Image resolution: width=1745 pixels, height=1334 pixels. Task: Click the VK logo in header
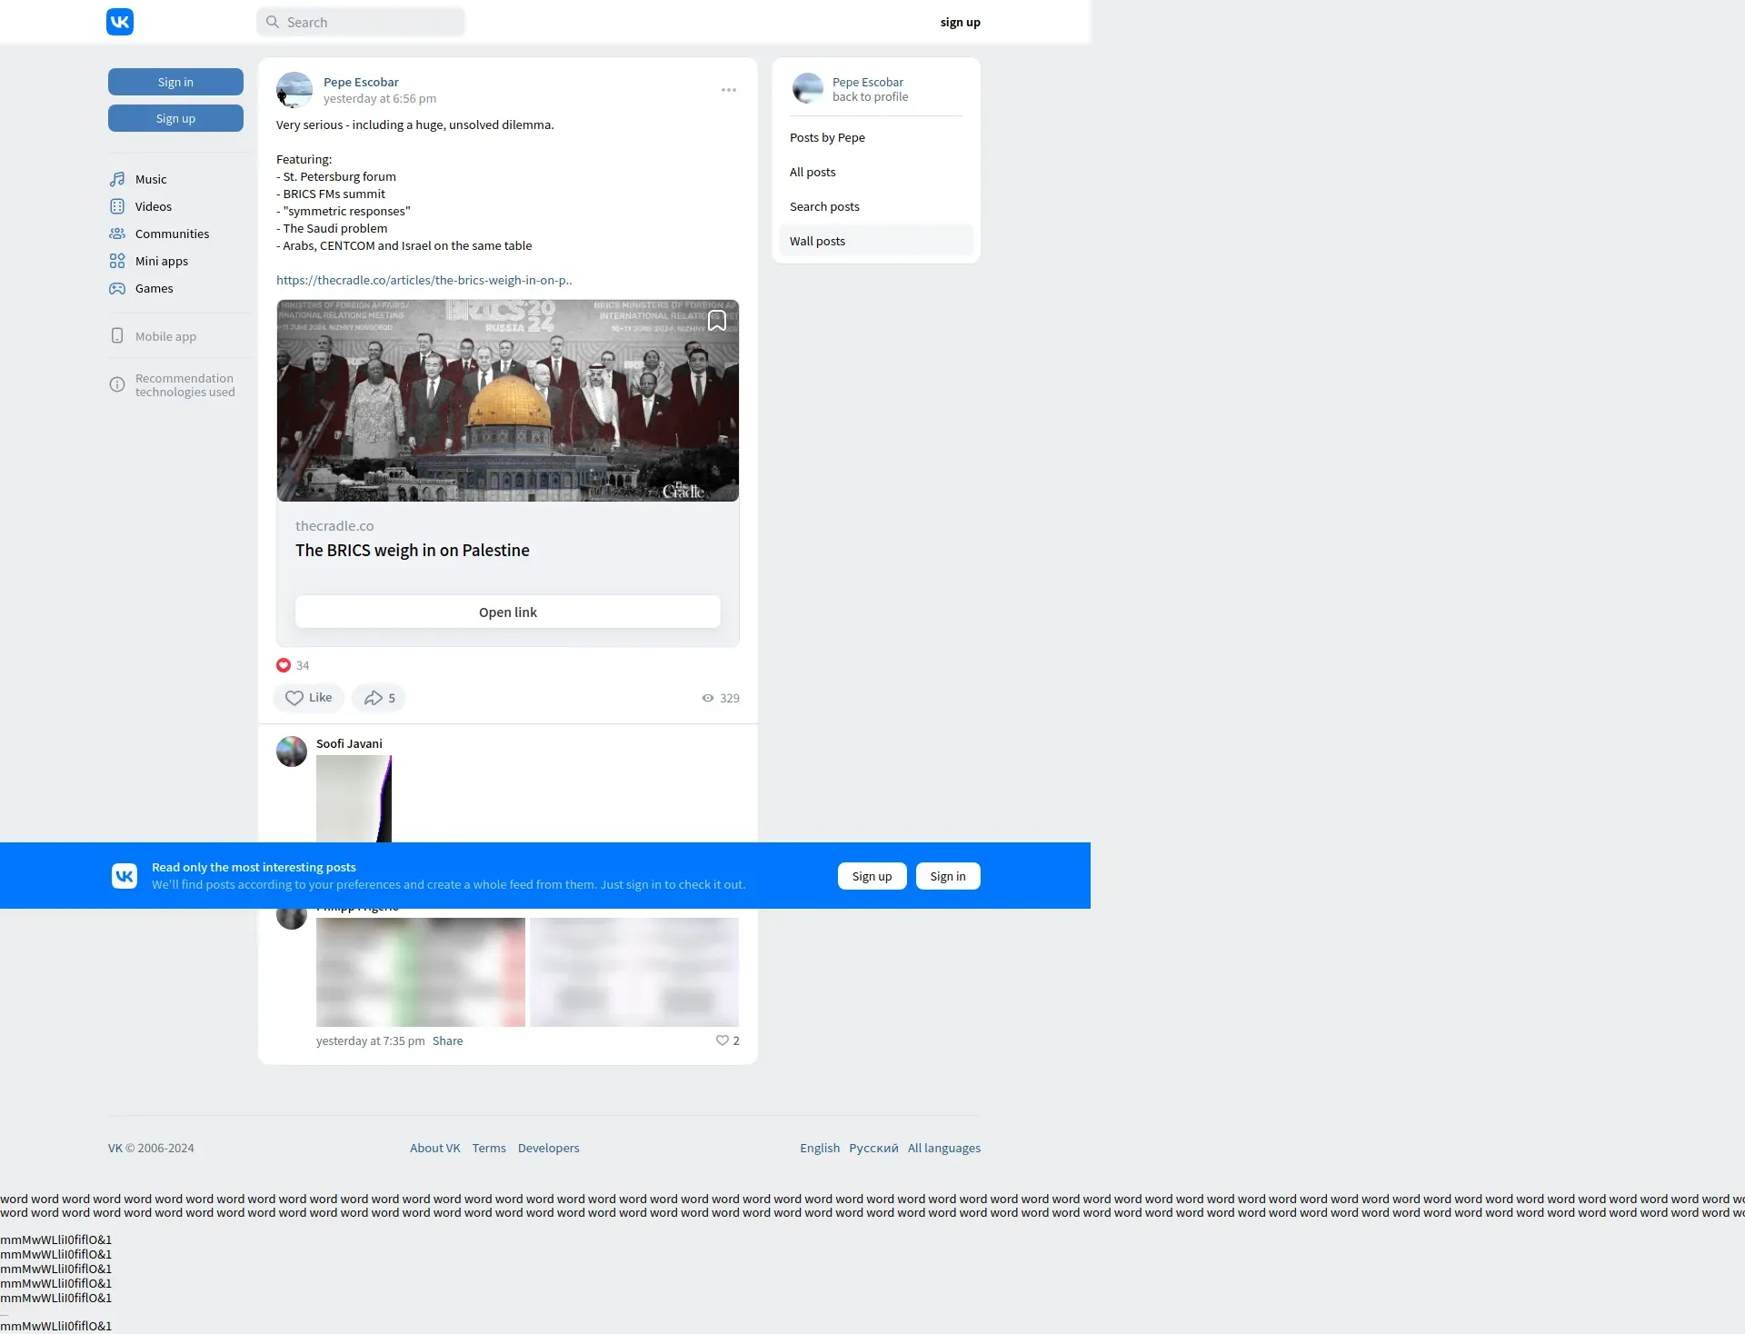tap(120, 22)
